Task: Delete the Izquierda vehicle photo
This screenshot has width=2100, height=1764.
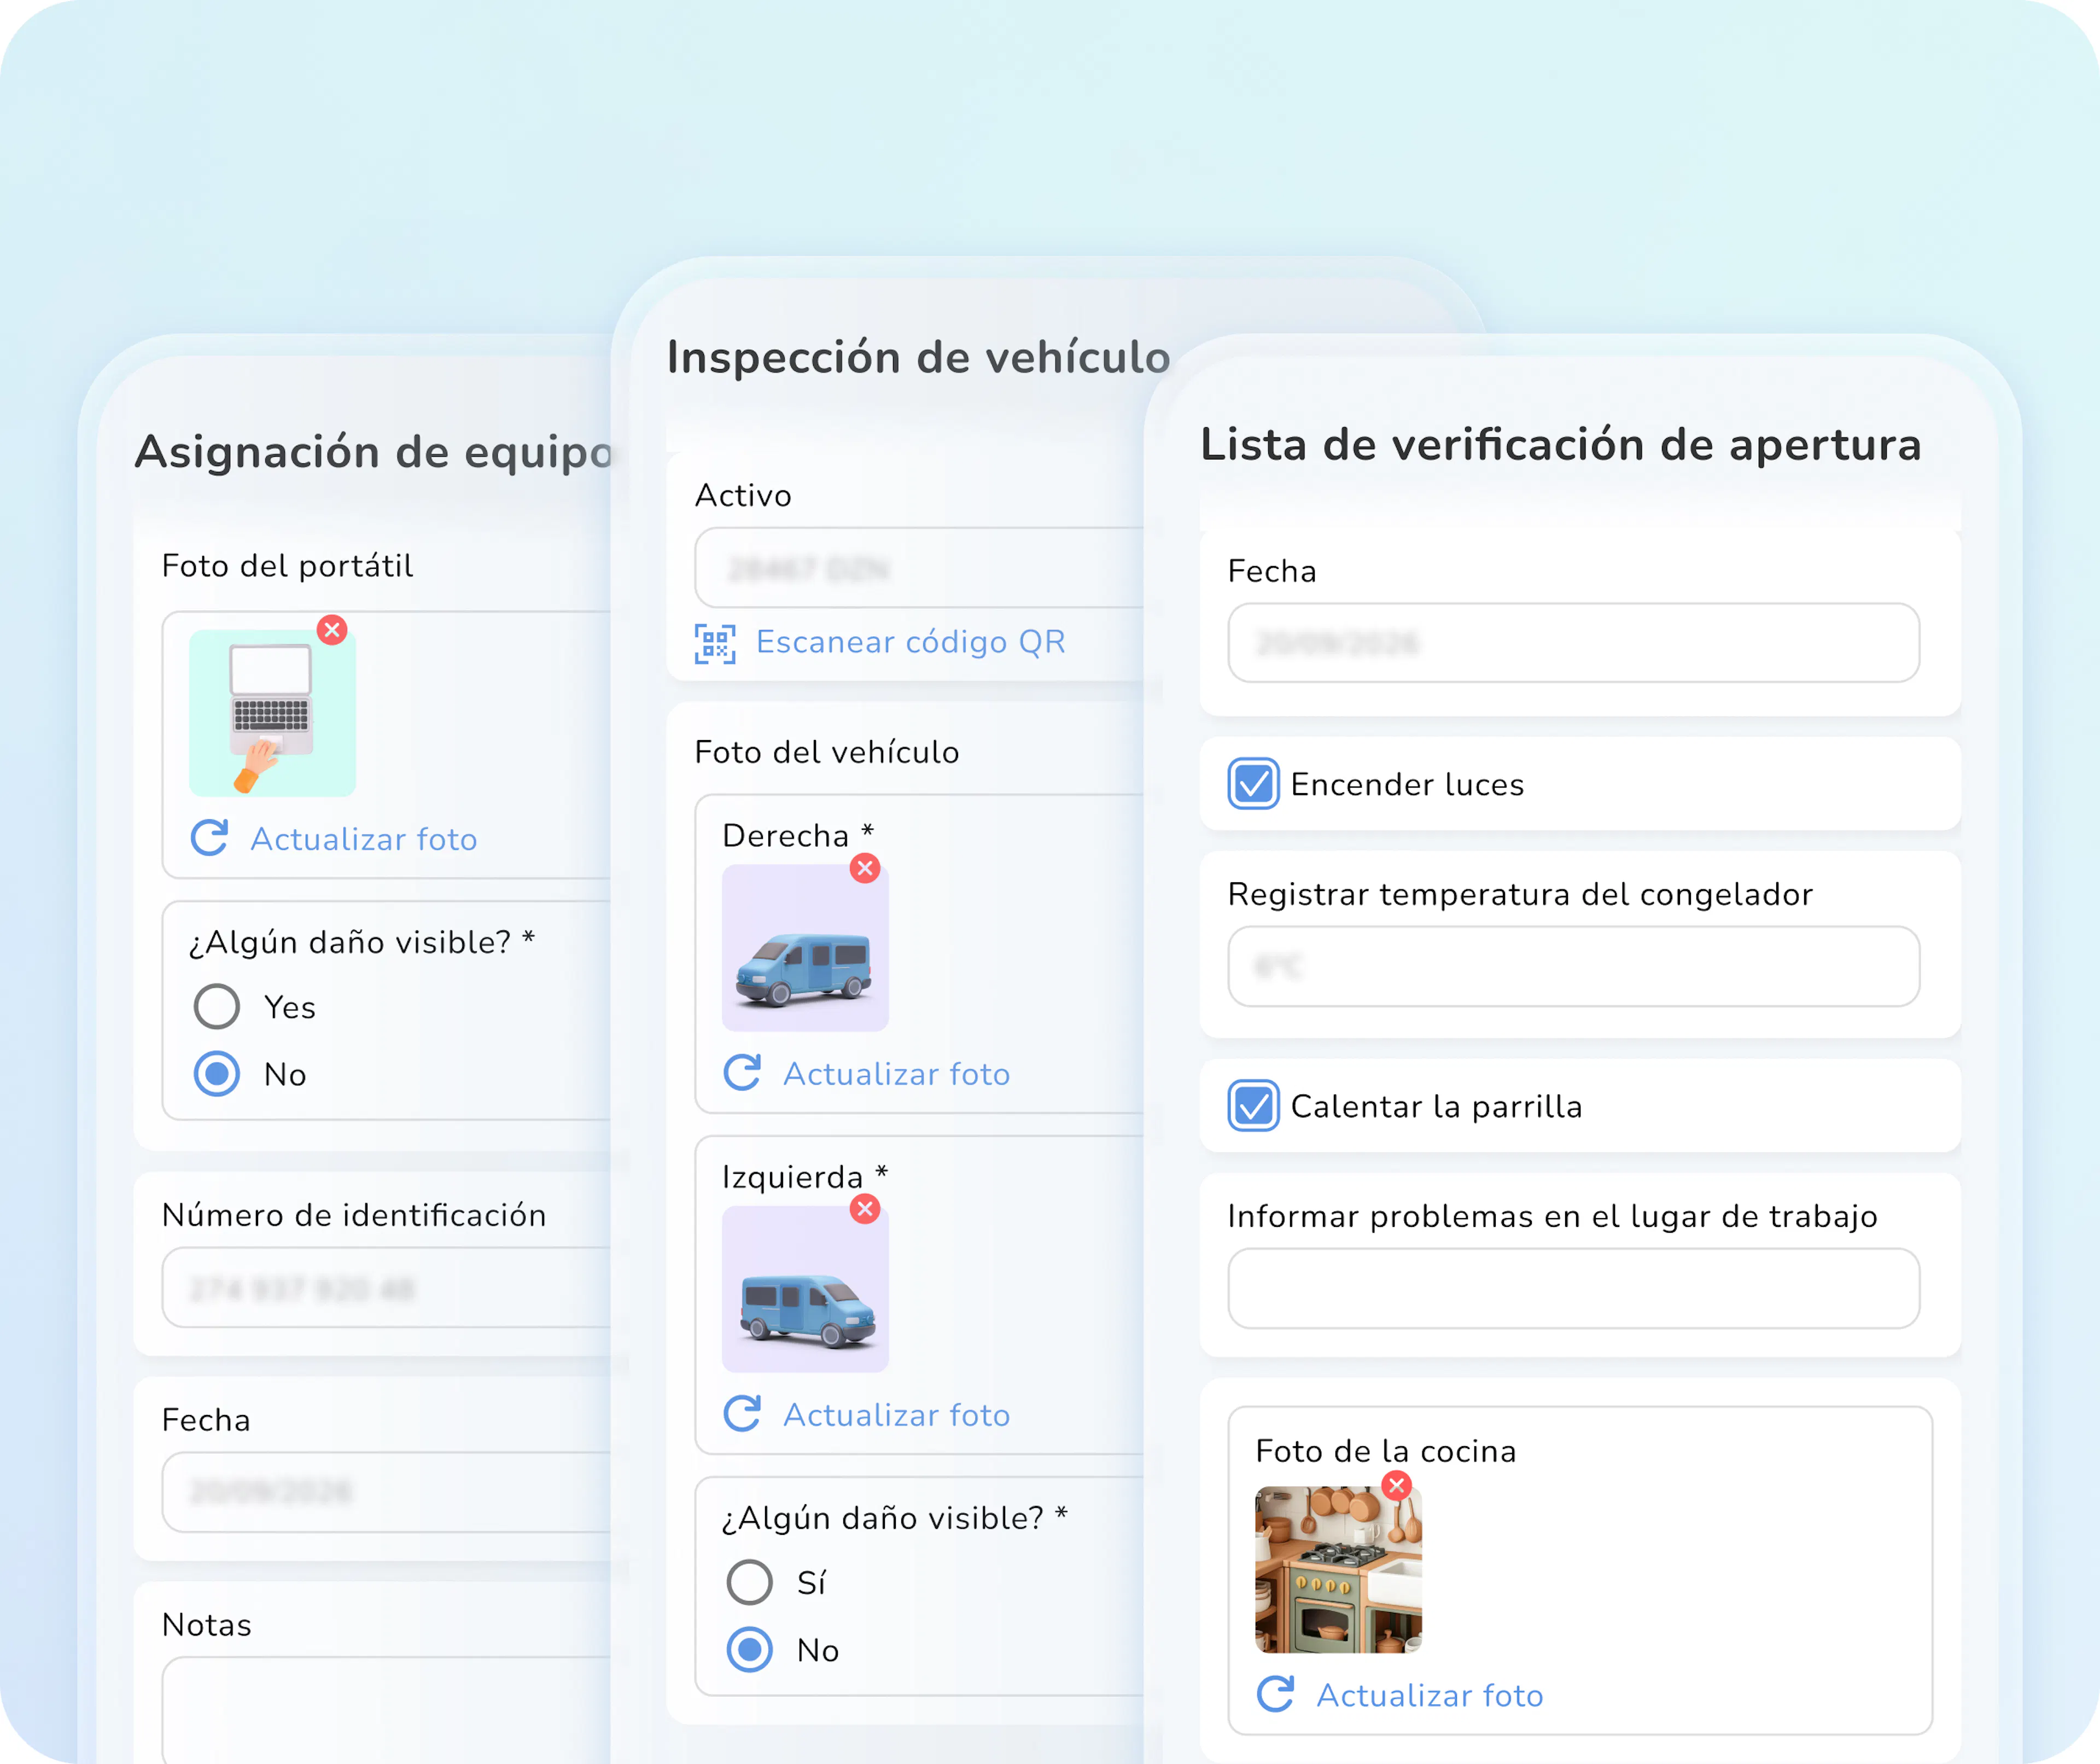Action: click(865, 1209)
